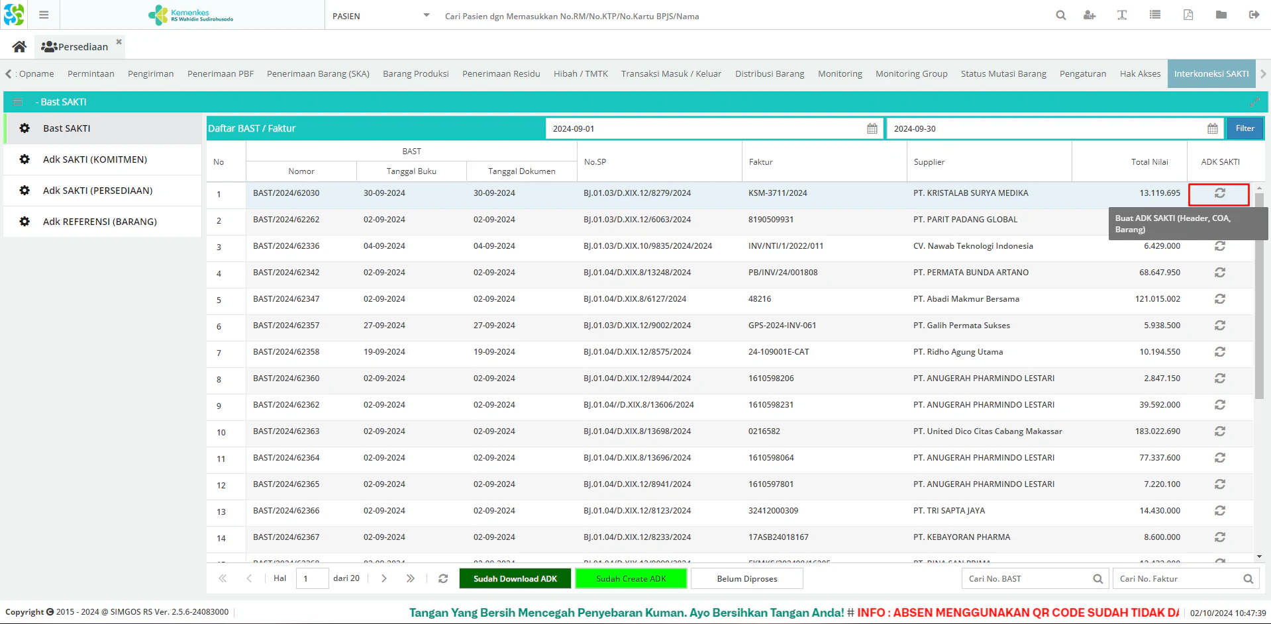Toggle the Bast SAKTI panel menu icon
Screen dimensions: 1271x624
pos(18,102)
